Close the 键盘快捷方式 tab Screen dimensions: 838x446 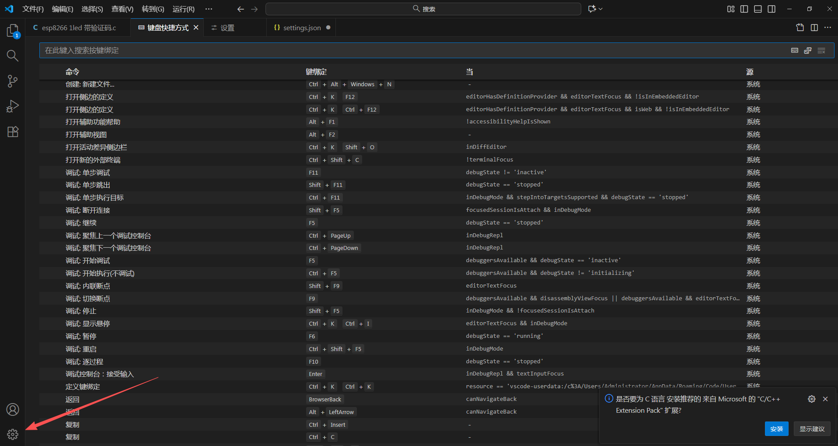(x=196, y=28)
